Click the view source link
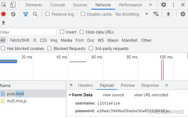The width and height of the screenshot is (188, 118). (113, 95)
